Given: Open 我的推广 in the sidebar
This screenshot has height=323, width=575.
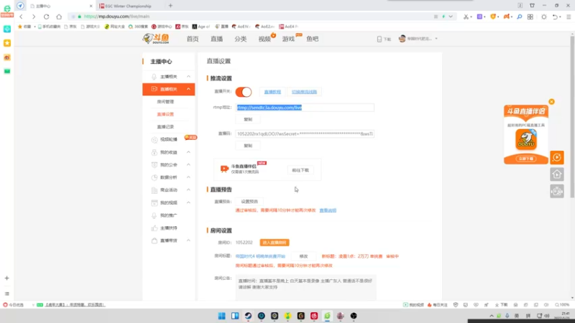Looking at the screenshot, I should pos(169,215).
